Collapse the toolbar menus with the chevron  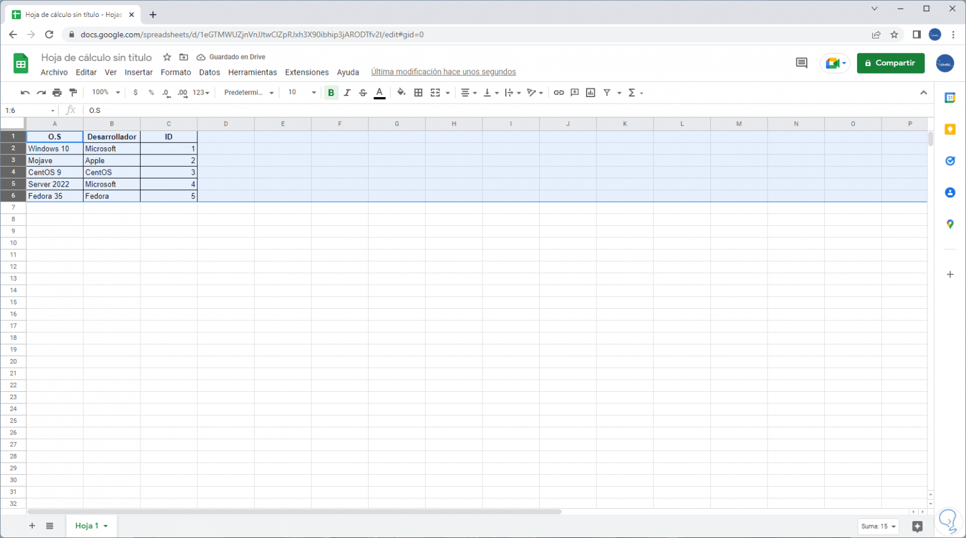tap(923, 92)
